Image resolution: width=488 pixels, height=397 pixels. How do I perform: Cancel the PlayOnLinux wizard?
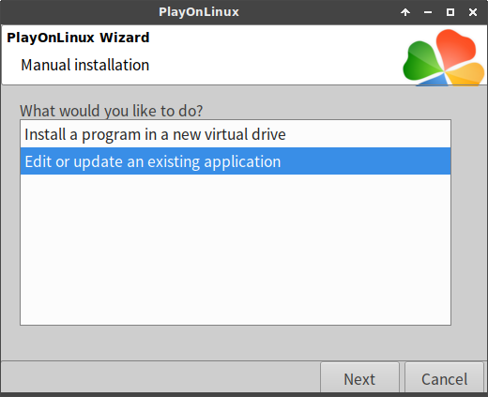coord(444,378)
